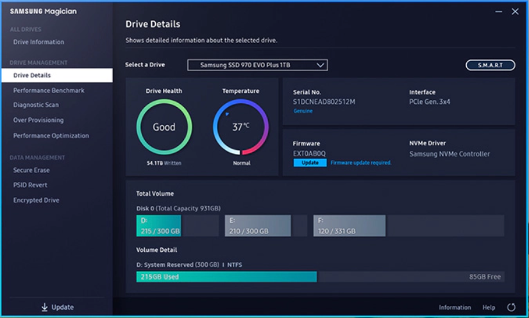This screenshot has height=318, width=529.
Task: Click the S.M.A.R.T button
Action: (490, 65)
